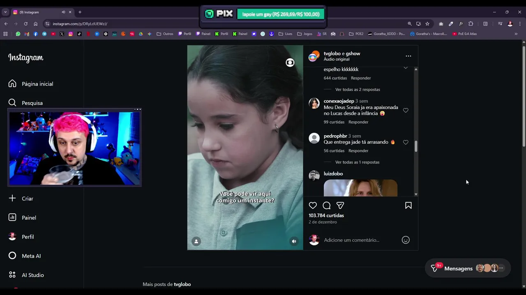Open browser home page button
This screenshot has height=295, width=526.
(35, 24)
